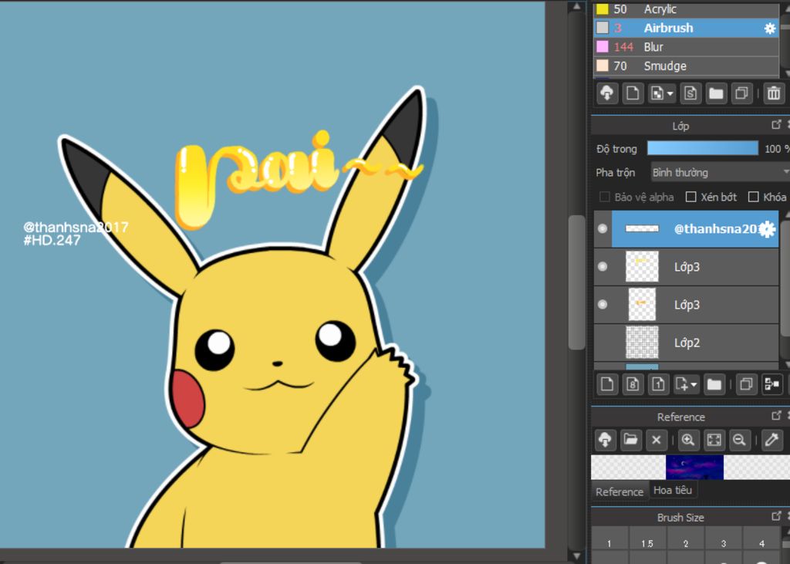Create a new layer folder
Screen dimensions: 790x564
tap(714, 384)
